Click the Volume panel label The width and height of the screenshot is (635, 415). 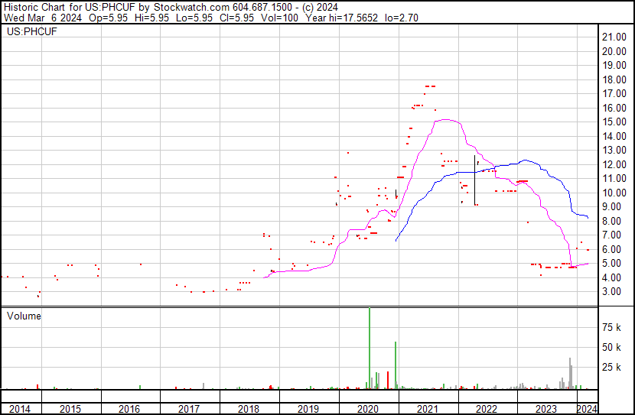coord(24,316)
